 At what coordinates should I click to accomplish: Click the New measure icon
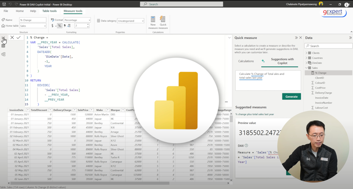pos(153,19)
